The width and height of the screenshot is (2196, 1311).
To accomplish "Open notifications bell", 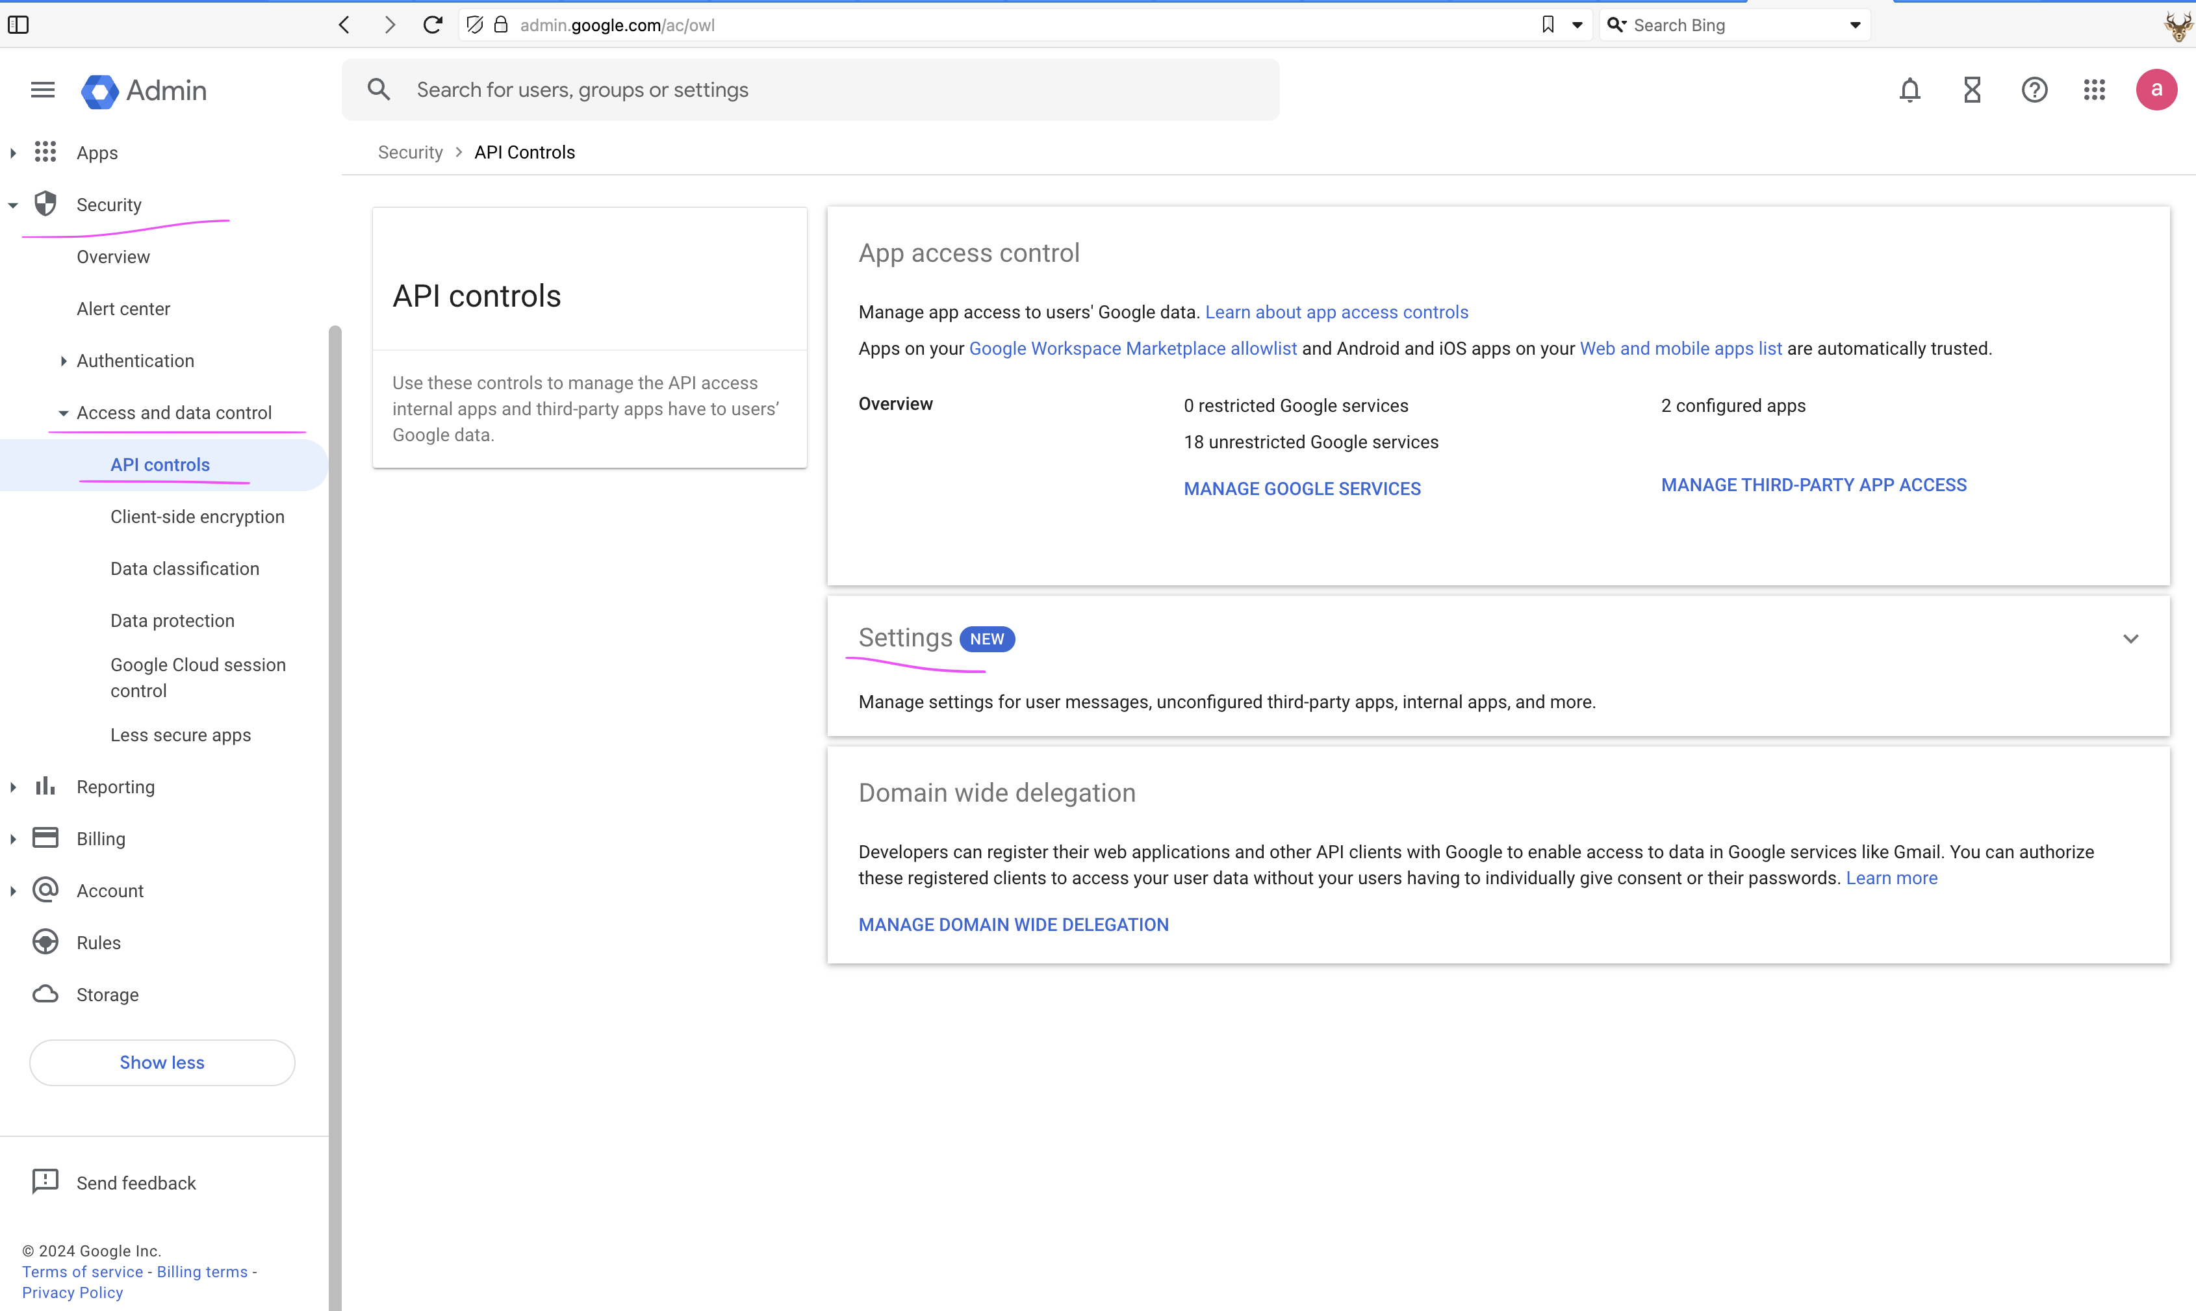I will pos(1909,89).
